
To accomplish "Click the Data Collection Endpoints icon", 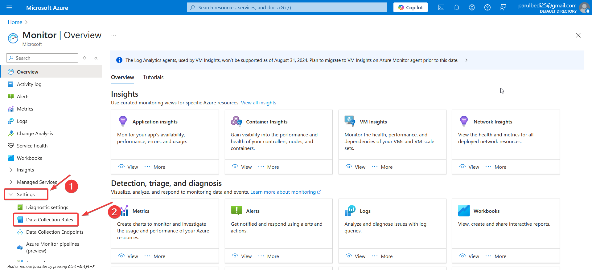I will pyautogui.click(x=20, y=232).
